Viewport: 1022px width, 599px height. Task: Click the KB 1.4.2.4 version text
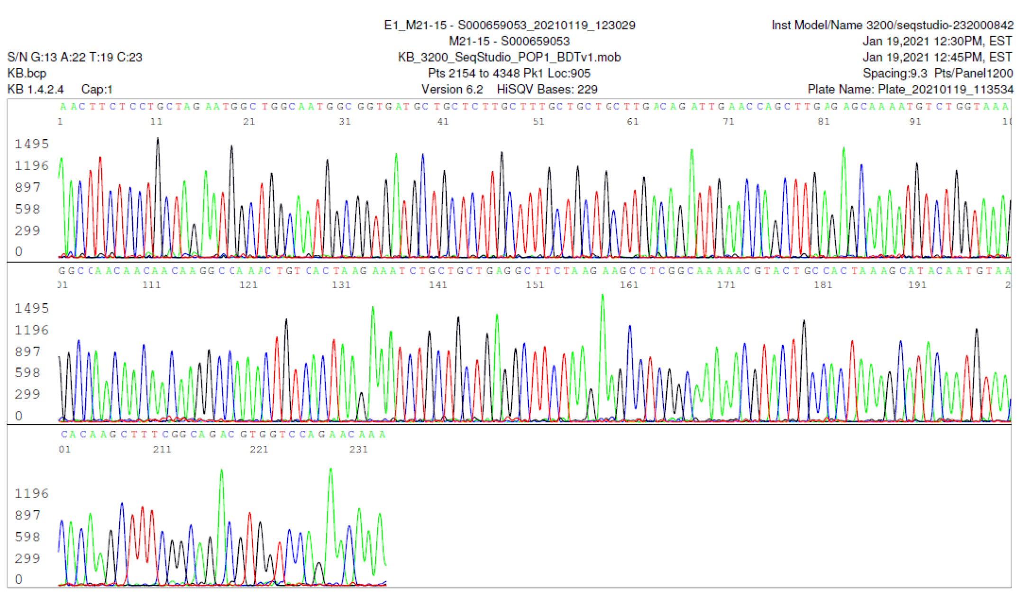coord(36,90)
